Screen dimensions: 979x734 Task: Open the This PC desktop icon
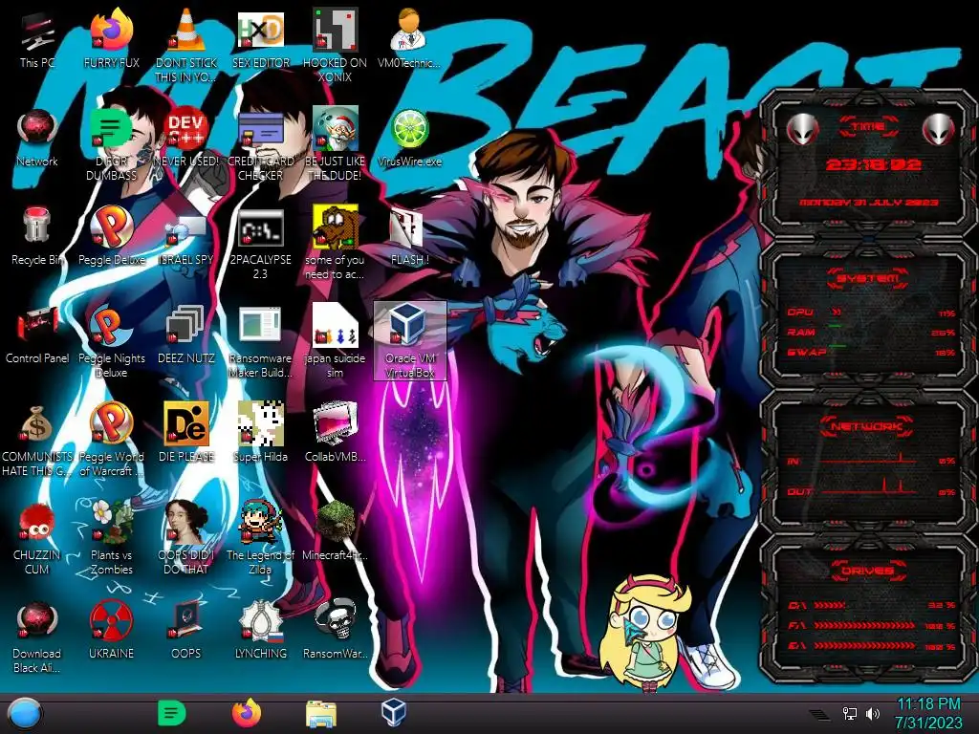[37, 39]
